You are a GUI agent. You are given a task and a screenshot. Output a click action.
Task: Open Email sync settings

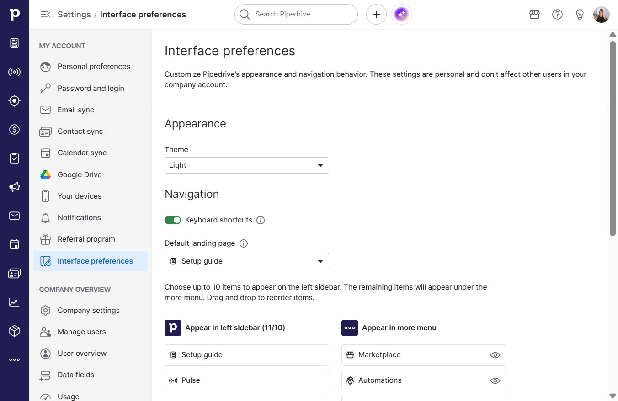pyautogui.click(x=91, y=110)
